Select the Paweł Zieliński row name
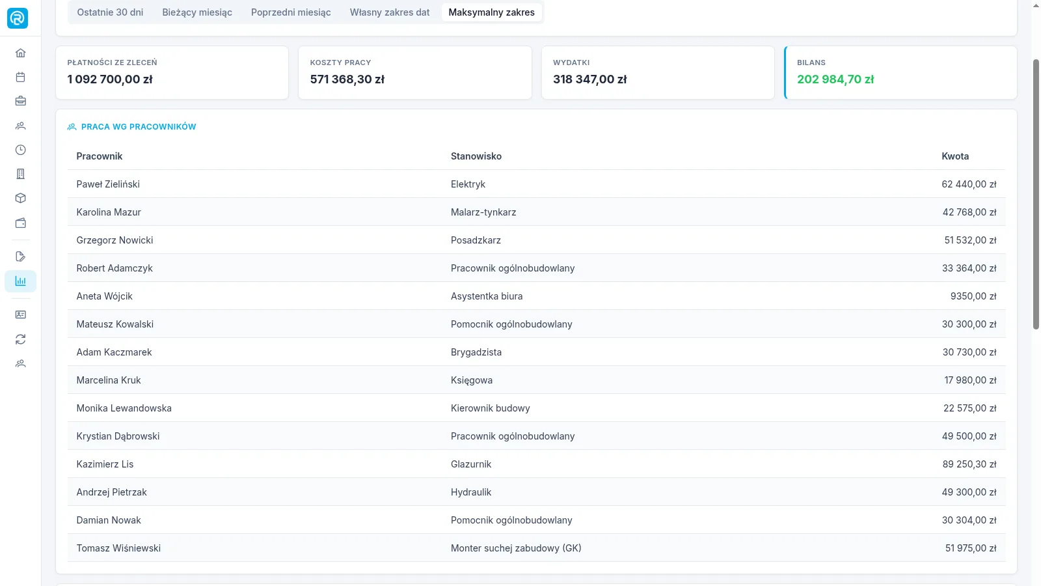 pos(108,184)
